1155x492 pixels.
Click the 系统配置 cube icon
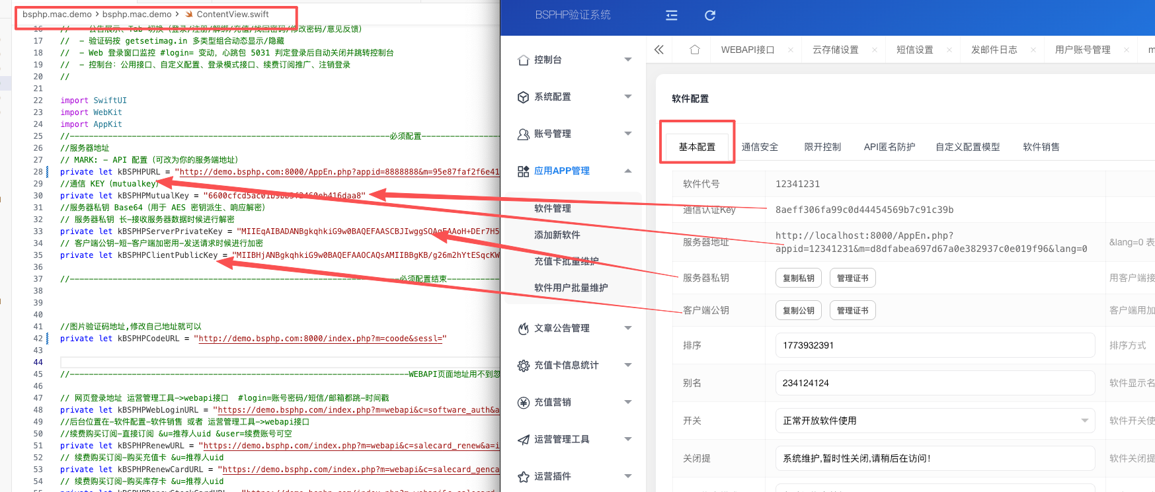pos(523,97)
